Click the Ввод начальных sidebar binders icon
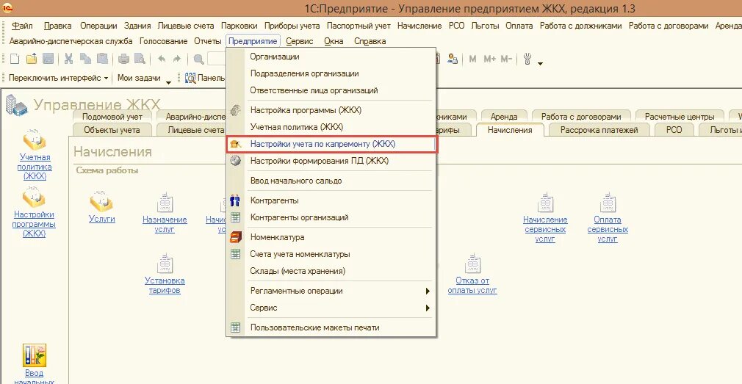 (x=35, y=355)
